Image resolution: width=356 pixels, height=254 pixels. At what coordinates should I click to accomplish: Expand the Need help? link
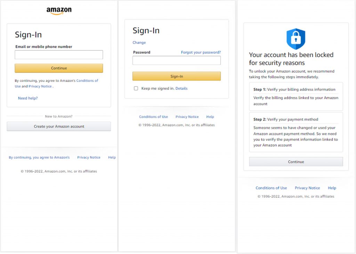28,98
